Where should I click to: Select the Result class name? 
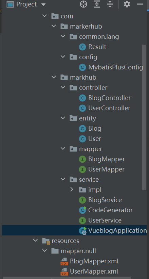click(x=97, y=47)
